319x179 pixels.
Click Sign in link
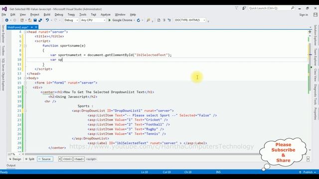click(x=304, y=14)
